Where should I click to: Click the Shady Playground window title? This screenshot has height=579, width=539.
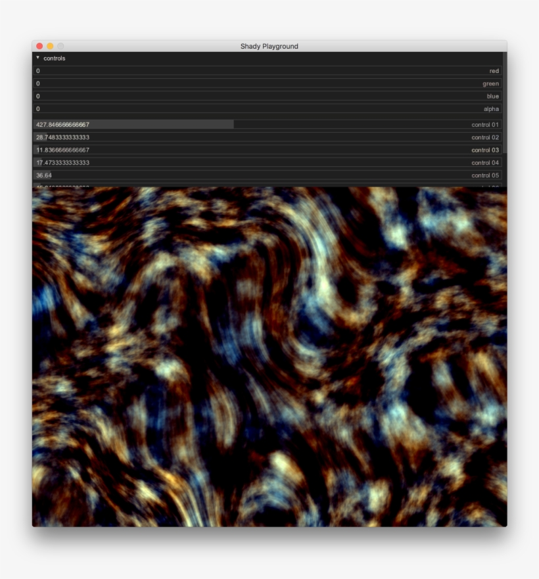[x=269, y=46]
